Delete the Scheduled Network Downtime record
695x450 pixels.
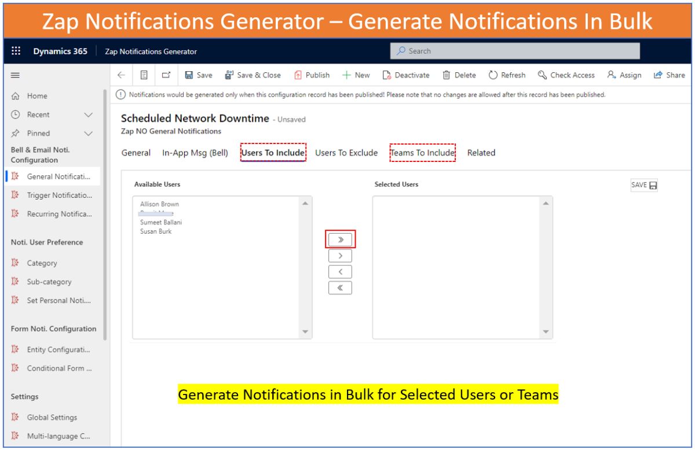coord(459,75)
